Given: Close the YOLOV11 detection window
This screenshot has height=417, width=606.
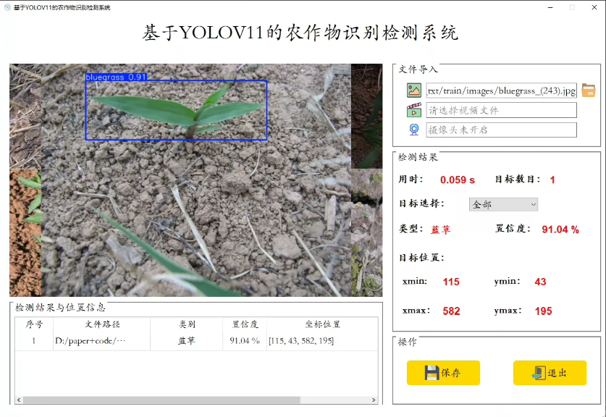Looking at the screenshot, I should point(594,7).
